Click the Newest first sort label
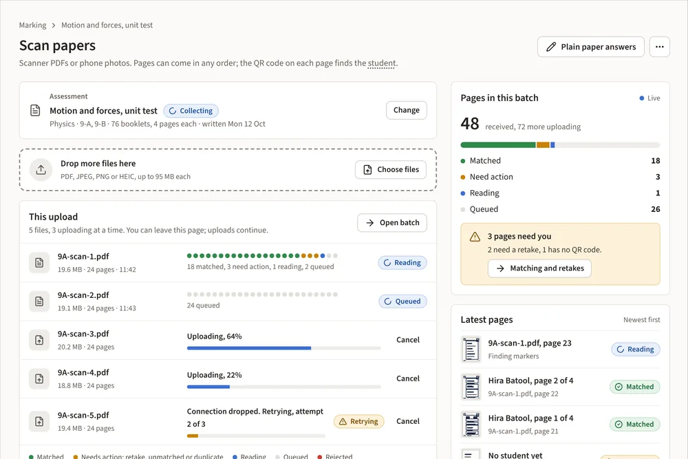The height and width of the screenshot is (459, 688). (x=641, y=320)
